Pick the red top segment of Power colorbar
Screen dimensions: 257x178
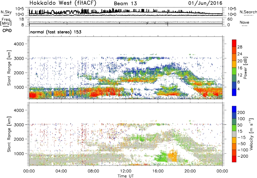[234, 43]
